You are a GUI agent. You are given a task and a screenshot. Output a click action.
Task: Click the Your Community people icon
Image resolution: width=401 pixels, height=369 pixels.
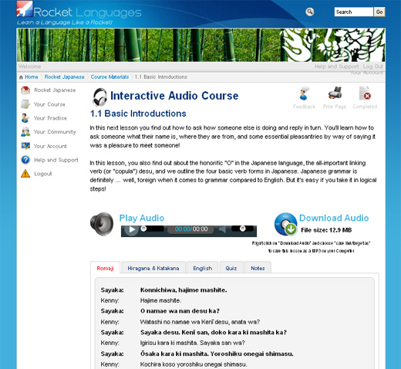(25, 132)
